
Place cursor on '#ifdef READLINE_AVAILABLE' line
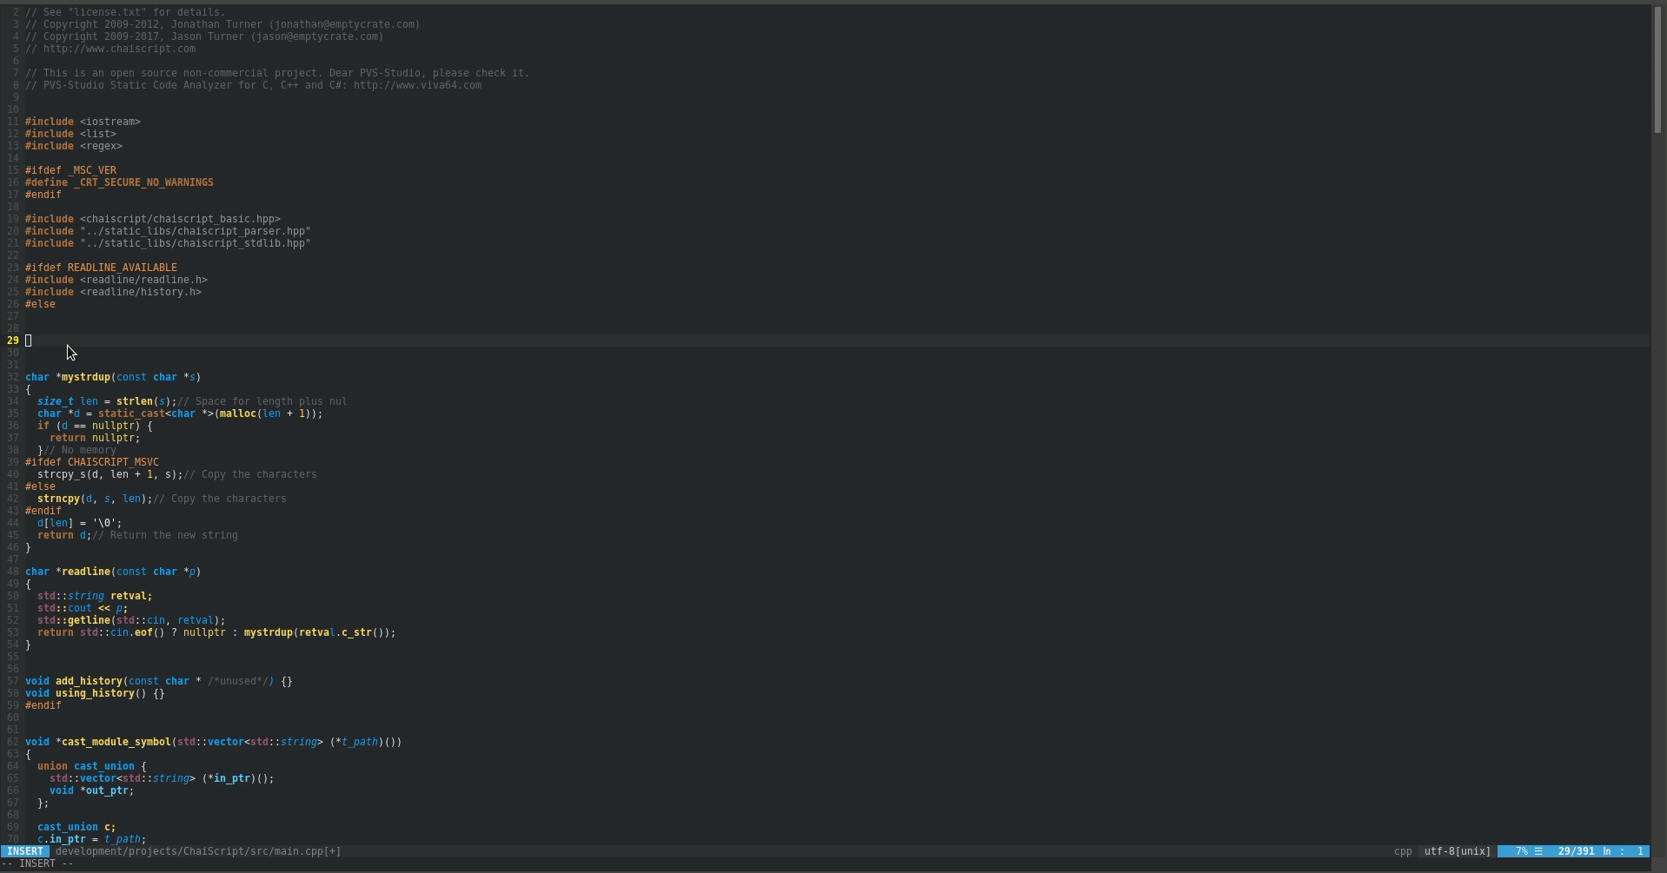click(101, 268)
